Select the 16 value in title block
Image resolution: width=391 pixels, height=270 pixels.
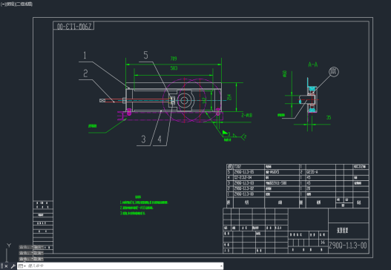323,243
